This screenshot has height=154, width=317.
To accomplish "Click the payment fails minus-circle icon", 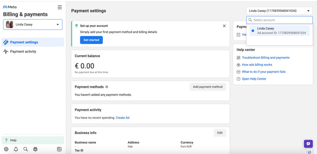I will 238,72.
